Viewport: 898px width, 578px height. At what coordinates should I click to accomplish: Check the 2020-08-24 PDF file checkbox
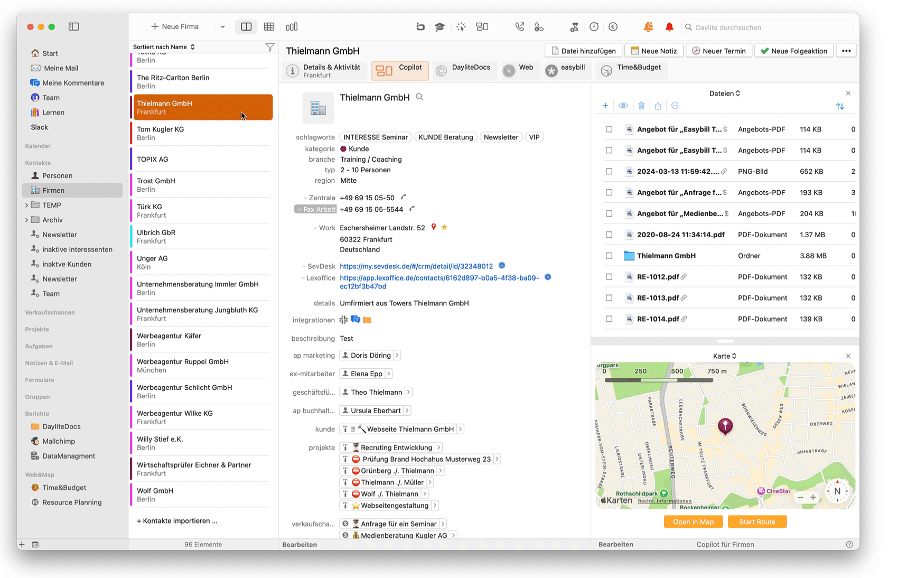coord(609,235)
